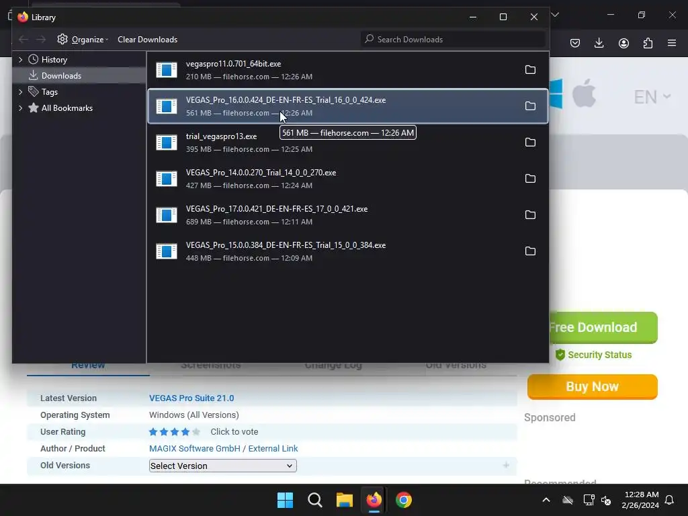Click the Buy Now button
The height and width of the screenshot is (516, 688).
[x=593, y=386]
